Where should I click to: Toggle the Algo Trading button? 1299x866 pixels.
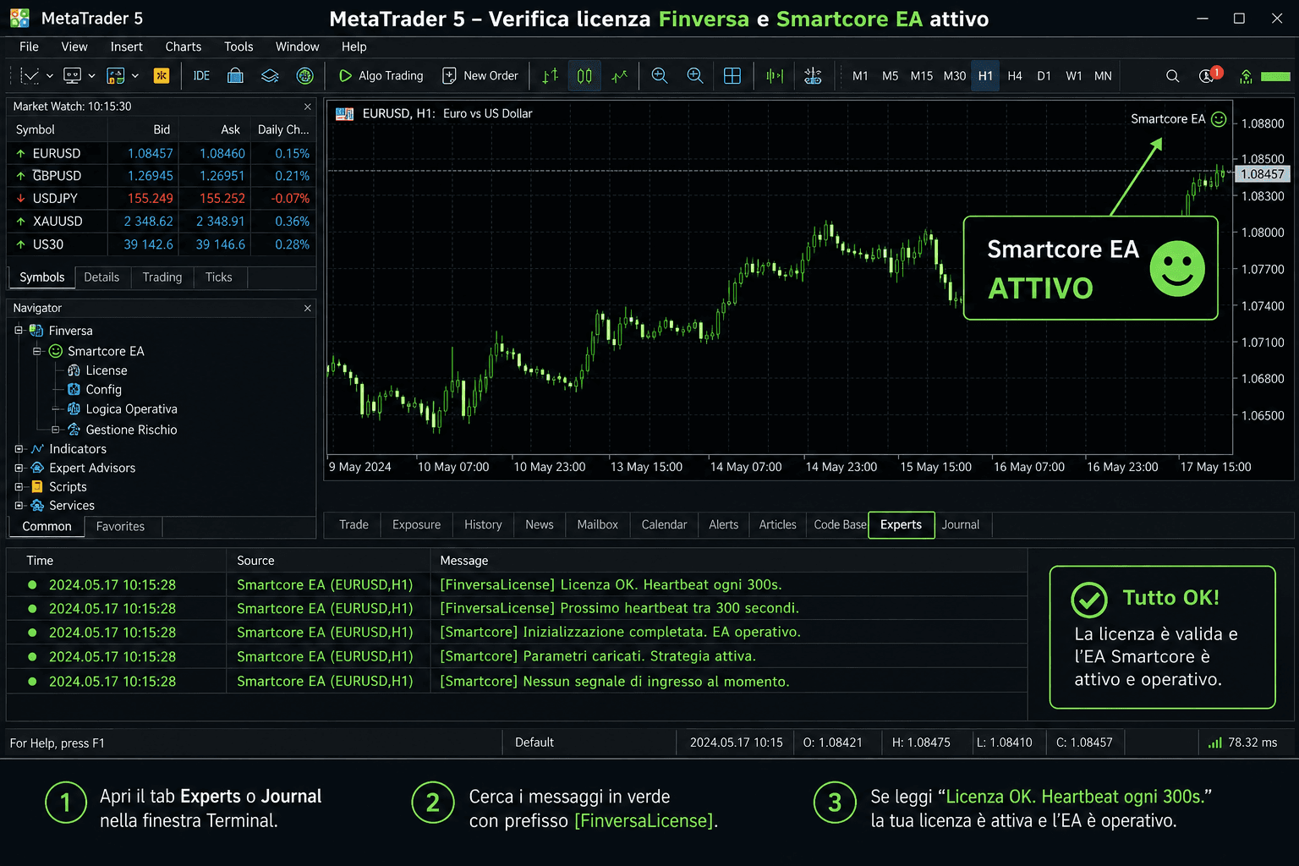tap(381, 76)
